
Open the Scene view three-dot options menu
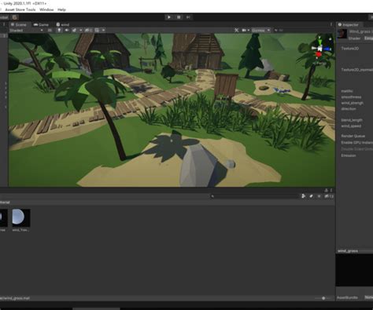click(x=331, y=24)
